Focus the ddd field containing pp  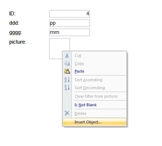click(70, 23)
